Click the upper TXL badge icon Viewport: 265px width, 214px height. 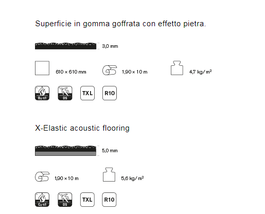87,93
